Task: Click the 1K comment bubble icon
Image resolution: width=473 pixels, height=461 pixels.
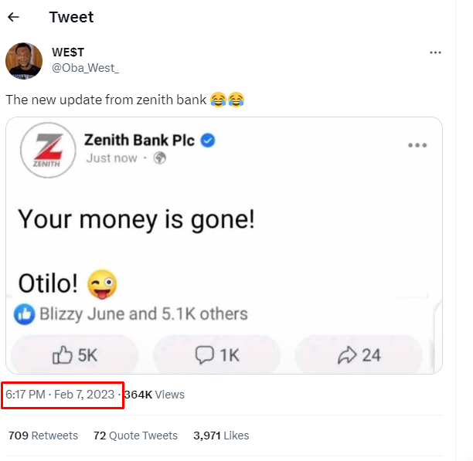Action: coord(205,355)
